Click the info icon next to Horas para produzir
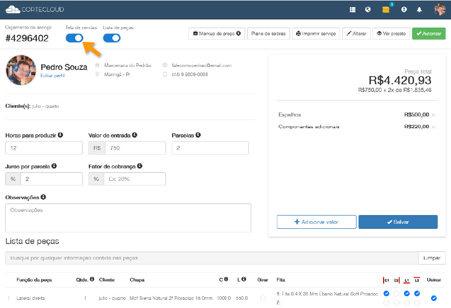Screen dimensions: 451x308 pos(60,135)
